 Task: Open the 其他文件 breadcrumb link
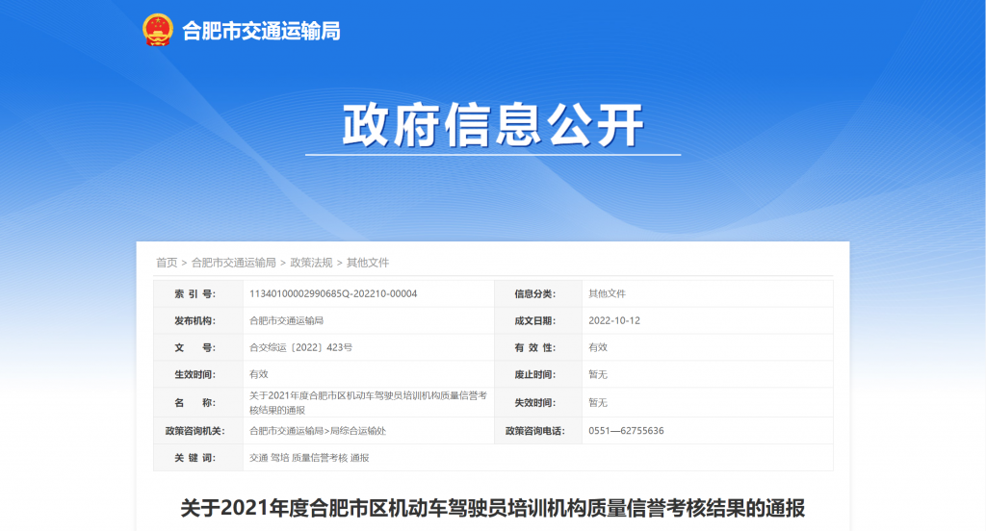[x=368, y=263]
